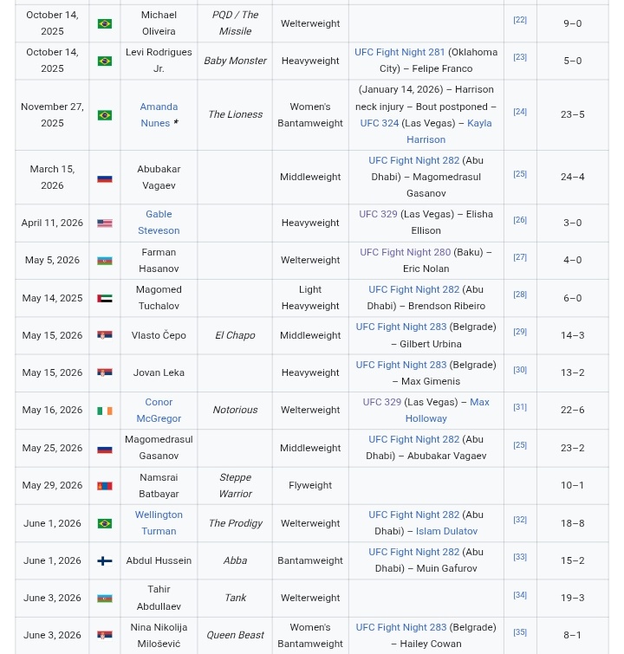This screenshot has width=624, height=654.
Task: Click the Brazil flag beside Michael Oliveira
Action: pos(104,23)
